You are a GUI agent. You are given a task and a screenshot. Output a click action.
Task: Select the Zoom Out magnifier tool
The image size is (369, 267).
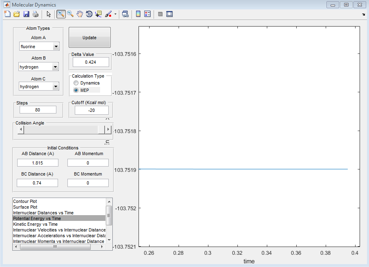click(70, 14)
